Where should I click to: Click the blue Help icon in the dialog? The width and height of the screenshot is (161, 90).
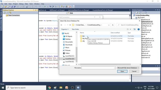pyautogui.click(x=139, y=29)
